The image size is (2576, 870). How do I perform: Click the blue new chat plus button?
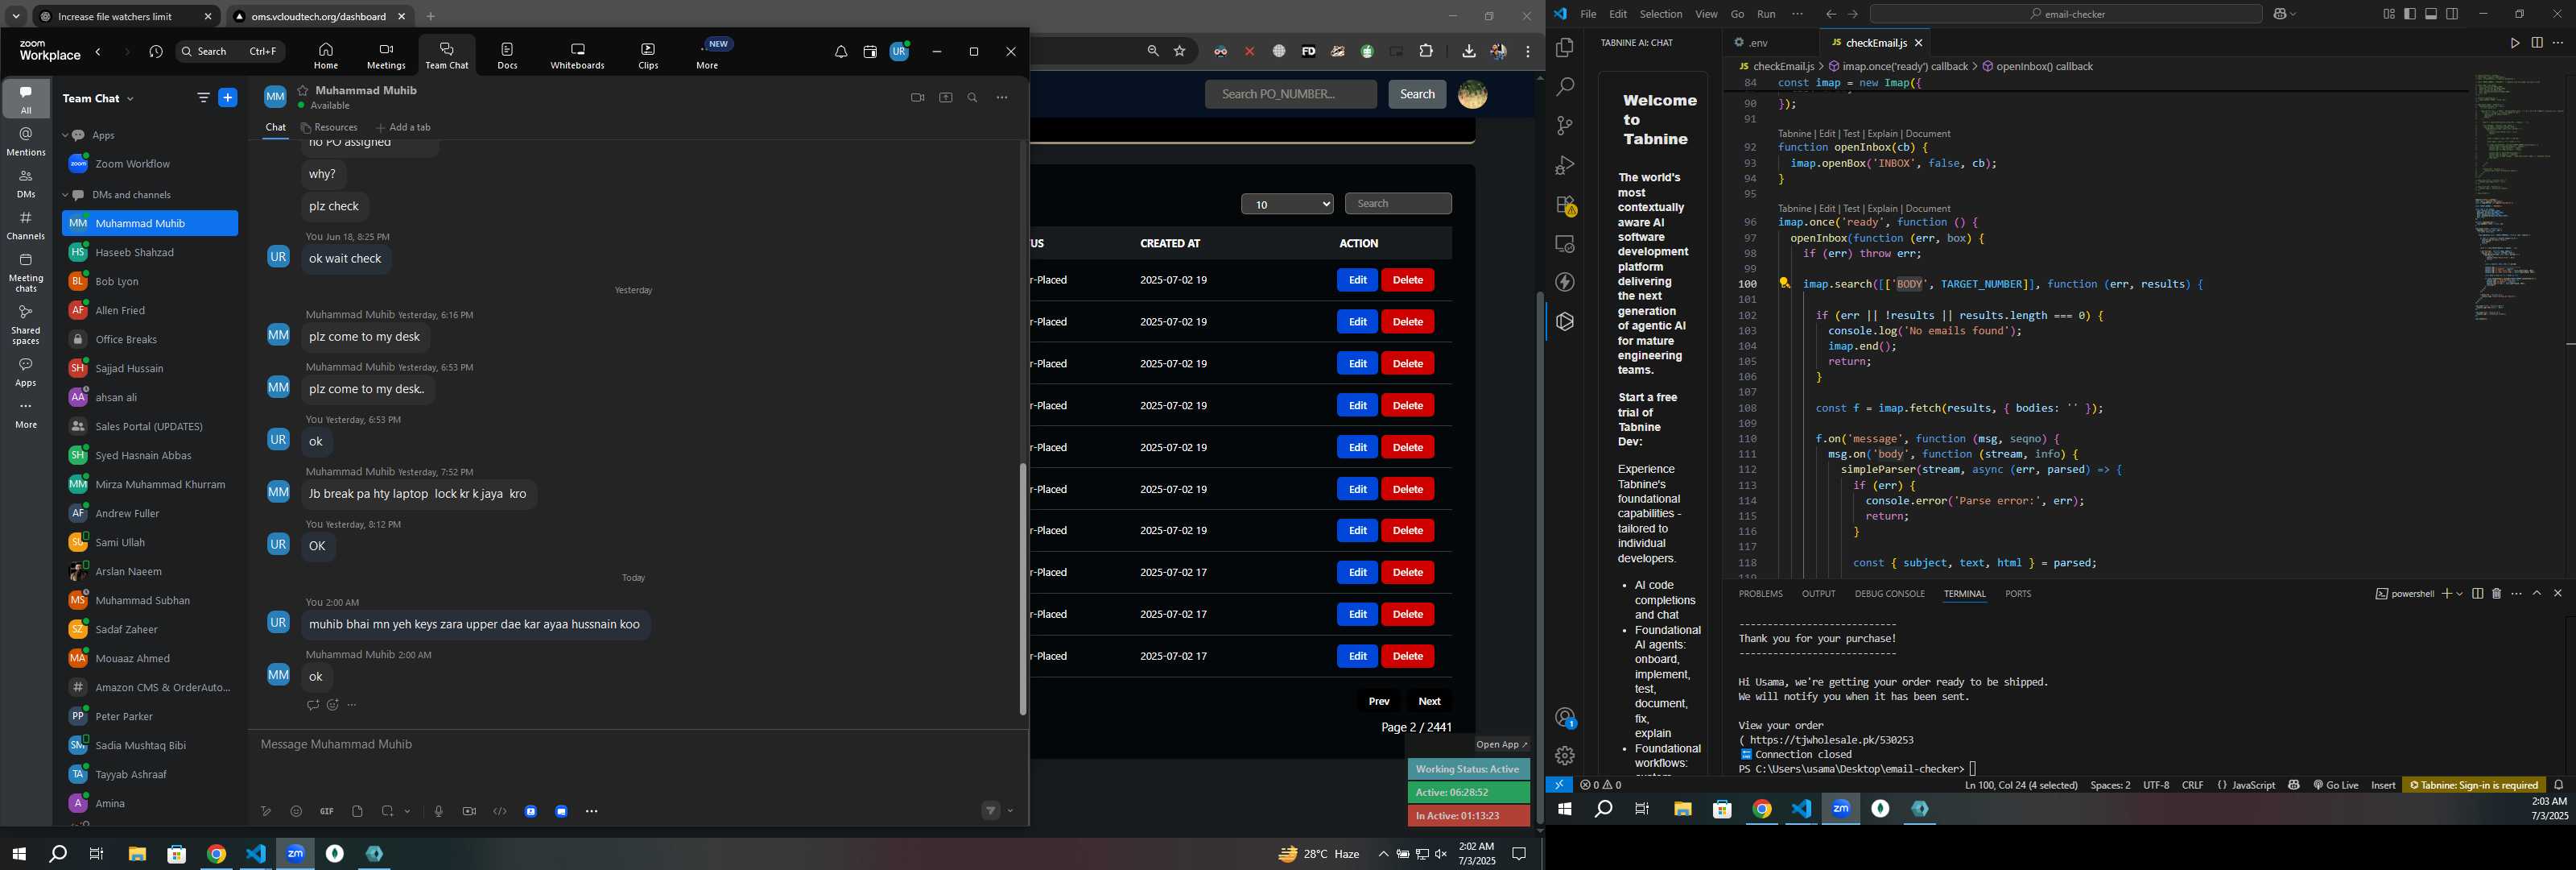pos(228,98)
